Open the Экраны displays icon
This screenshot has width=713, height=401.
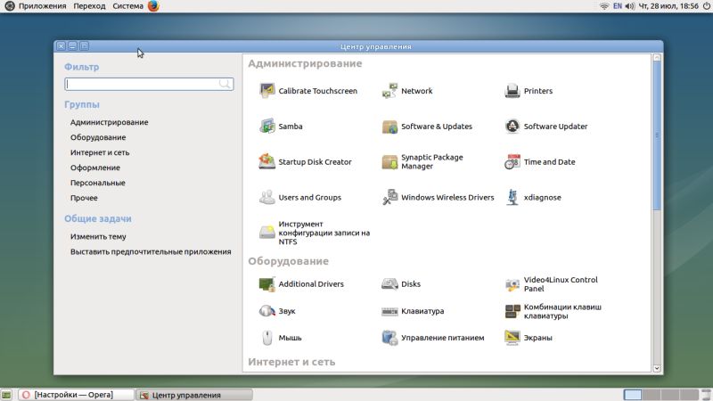point(512,338)
